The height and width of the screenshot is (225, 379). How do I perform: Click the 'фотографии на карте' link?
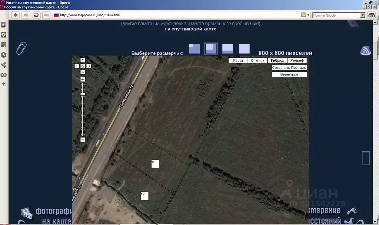(x=54, y=216)
